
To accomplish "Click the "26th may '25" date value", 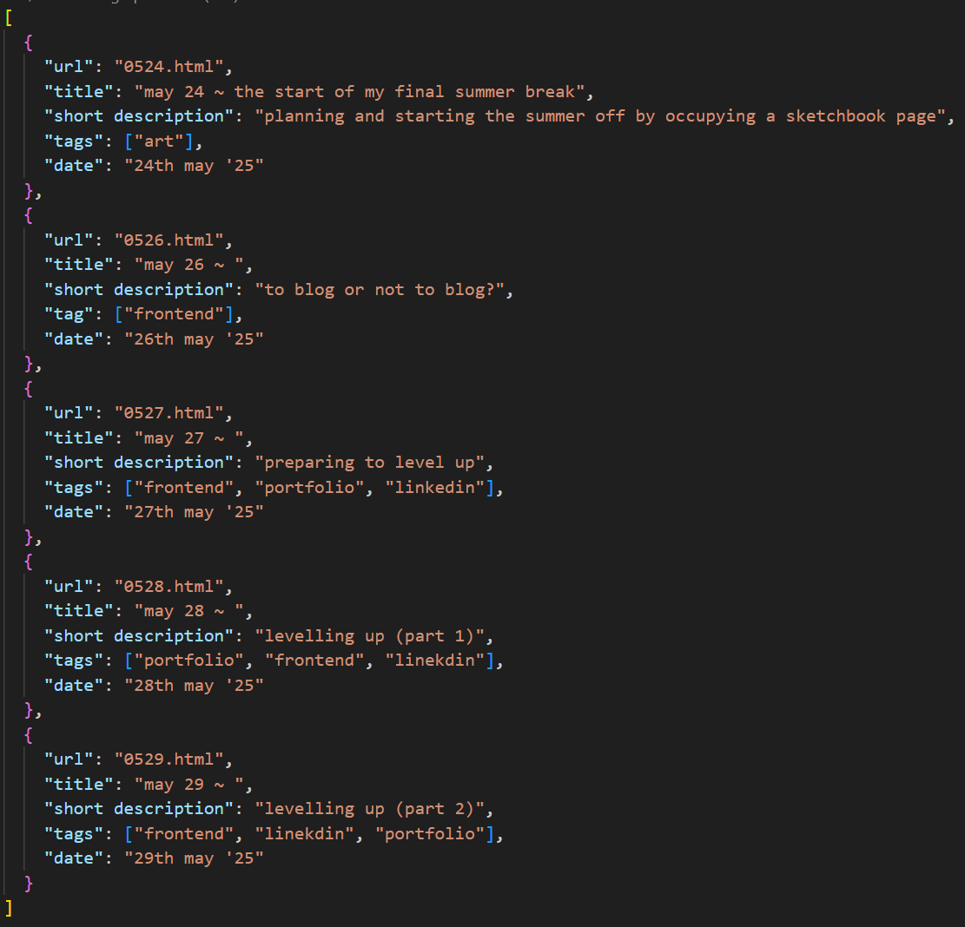I will pos(193,339).
